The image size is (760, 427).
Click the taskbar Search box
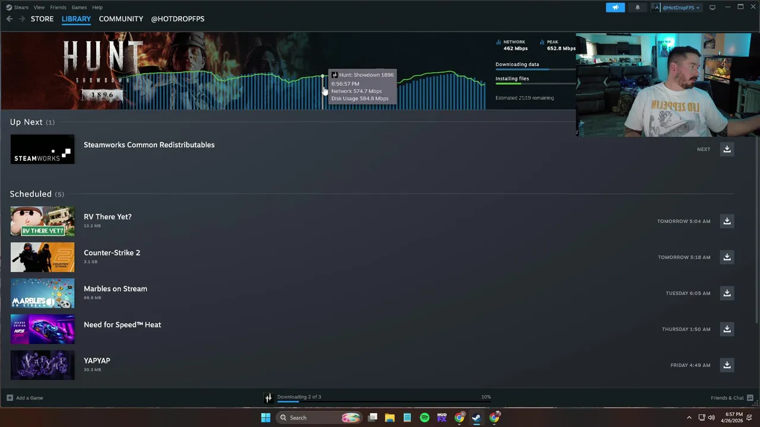(319, 418)
